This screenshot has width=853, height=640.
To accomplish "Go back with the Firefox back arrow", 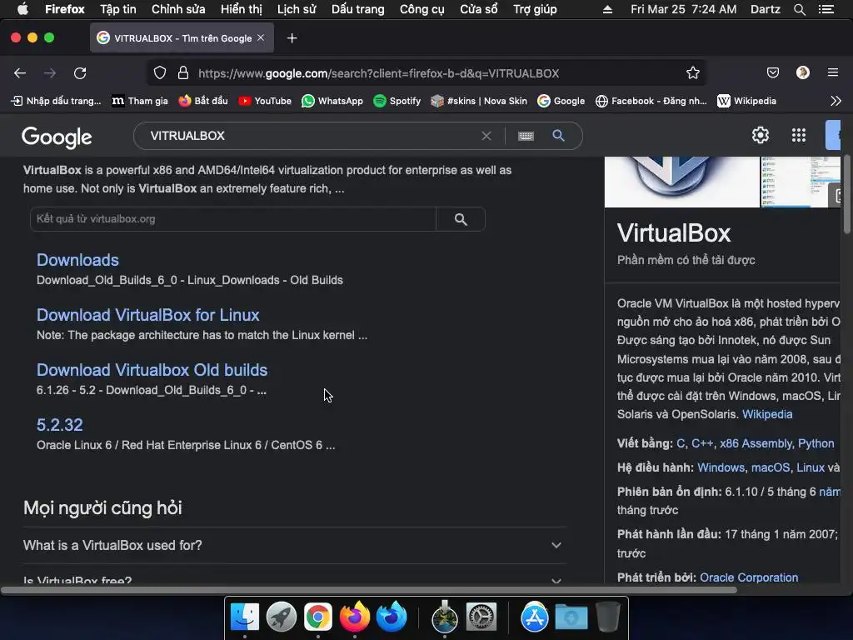I will (x=20, y=73).
